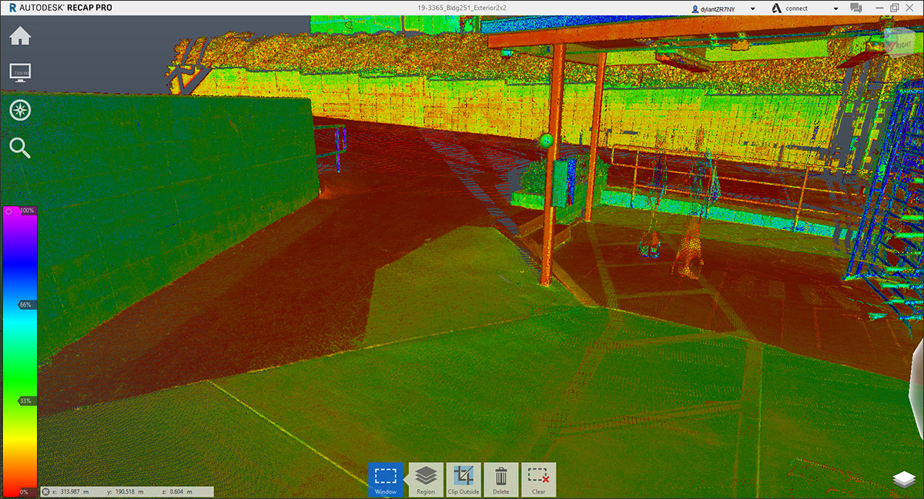Click the rainbow intensity color bar
The width and height of the screenshot is (924, 499).
19,351
